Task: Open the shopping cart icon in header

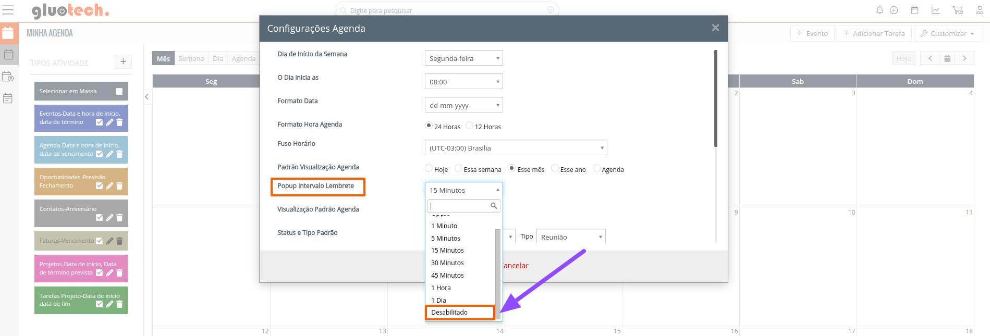Action: 958,10
